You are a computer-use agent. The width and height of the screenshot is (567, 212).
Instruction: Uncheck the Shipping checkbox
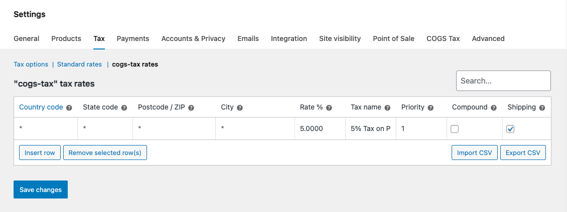(510, 129)
